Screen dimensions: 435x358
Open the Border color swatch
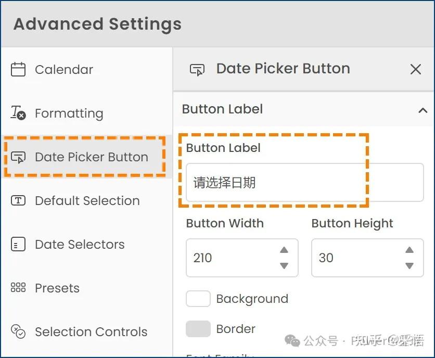tap(198, 329)
